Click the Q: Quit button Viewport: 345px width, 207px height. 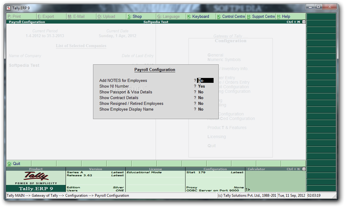pos(19,164)
